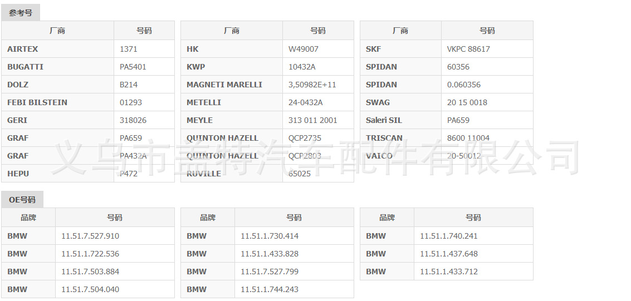This screenshot has height=301, width=631.
Task: Click the AIRTEX manufacturer cell
Action: coord(23,49)
